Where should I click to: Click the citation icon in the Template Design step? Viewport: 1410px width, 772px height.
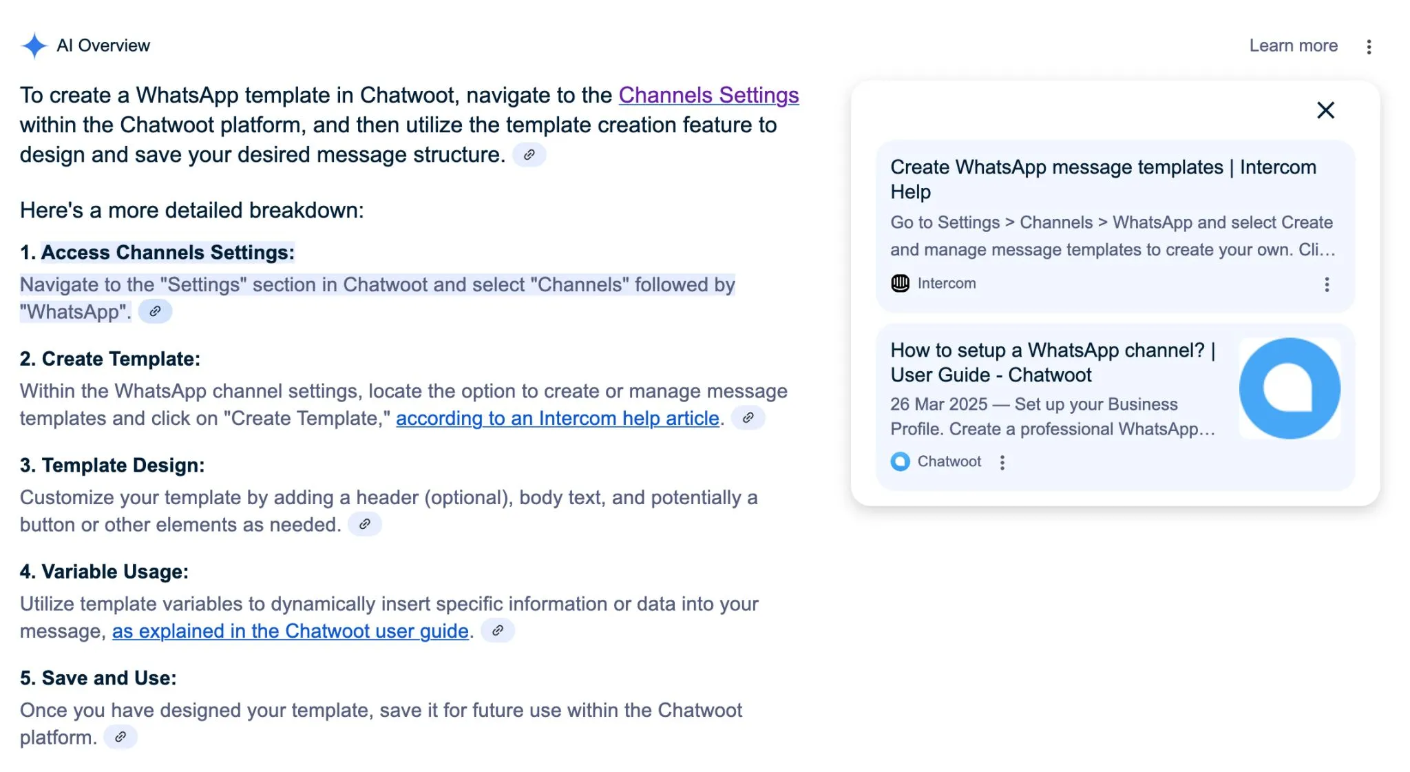(364, 524)
